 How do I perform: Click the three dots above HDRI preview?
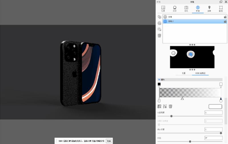(192, 44)
